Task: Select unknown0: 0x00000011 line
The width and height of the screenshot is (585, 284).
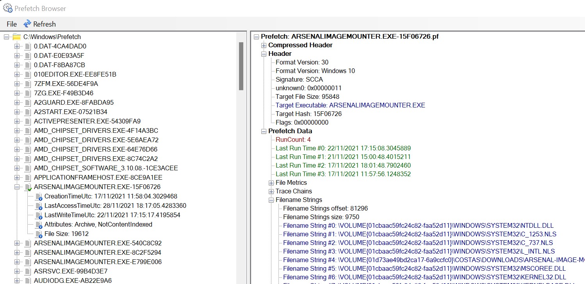Action: pos(309,88)
